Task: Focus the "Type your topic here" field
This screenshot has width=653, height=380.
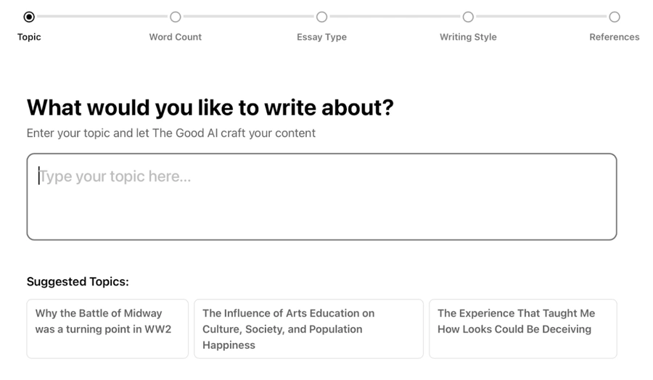Action: pyautogui.click(x=321, y=197)
